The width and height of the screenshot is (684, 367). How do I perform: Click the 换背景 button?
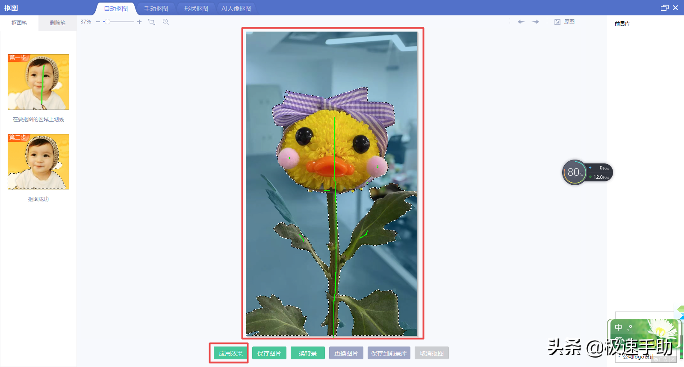pos(308,353)
